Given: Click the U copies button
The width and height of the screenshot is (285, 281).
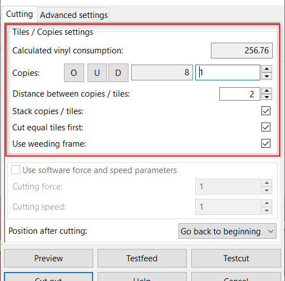Looking at the screenshot, I should pos(97,72).
